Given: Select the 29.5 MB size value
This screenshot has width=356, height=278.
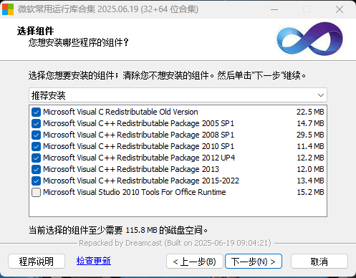Looking at the screenshot, I should [x=310, y=135].
